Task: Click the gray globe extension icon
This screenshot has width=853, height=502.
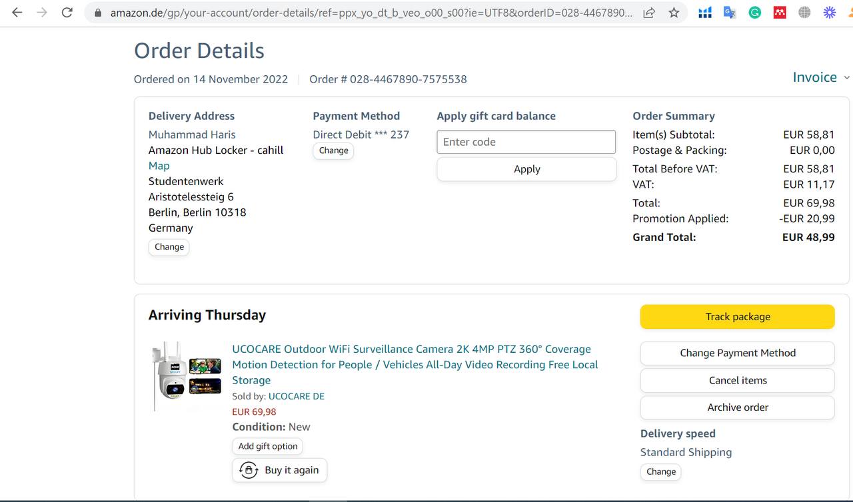Action: click(x=804, y=13)
